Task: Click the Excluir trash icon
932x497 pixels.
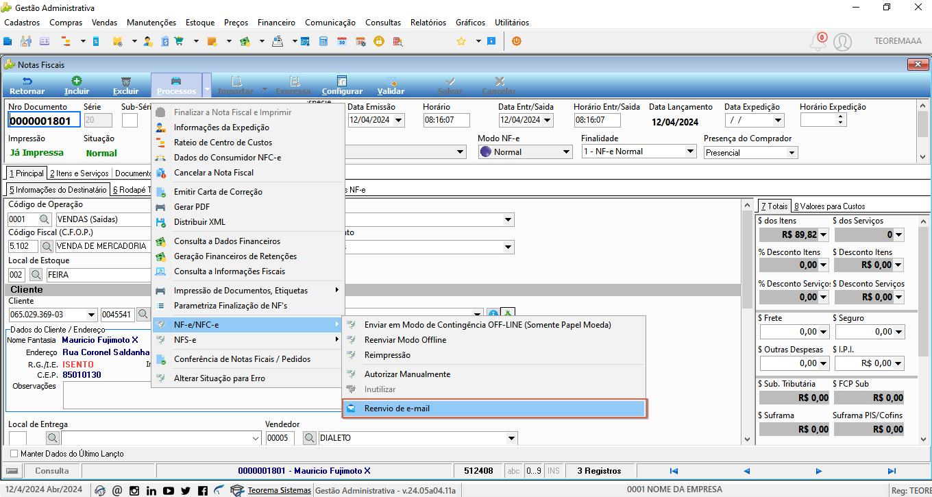Action: [x=125, y=81]
